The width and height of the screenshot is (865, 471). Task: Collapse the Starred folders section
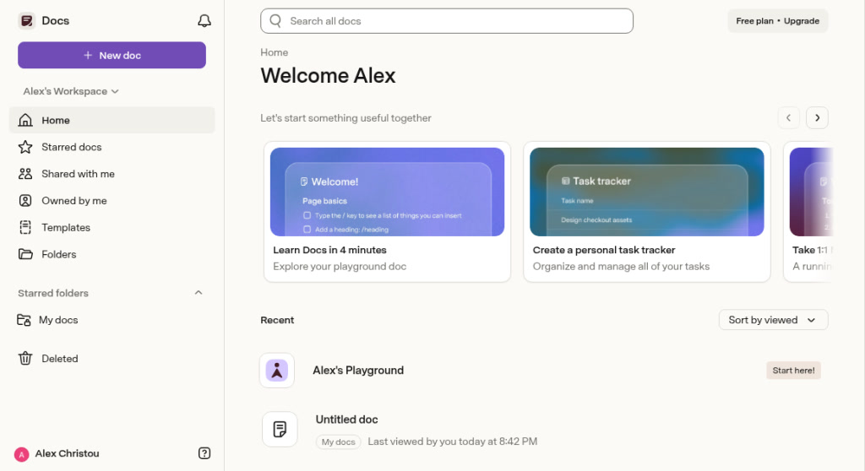[x=199, y=293]
